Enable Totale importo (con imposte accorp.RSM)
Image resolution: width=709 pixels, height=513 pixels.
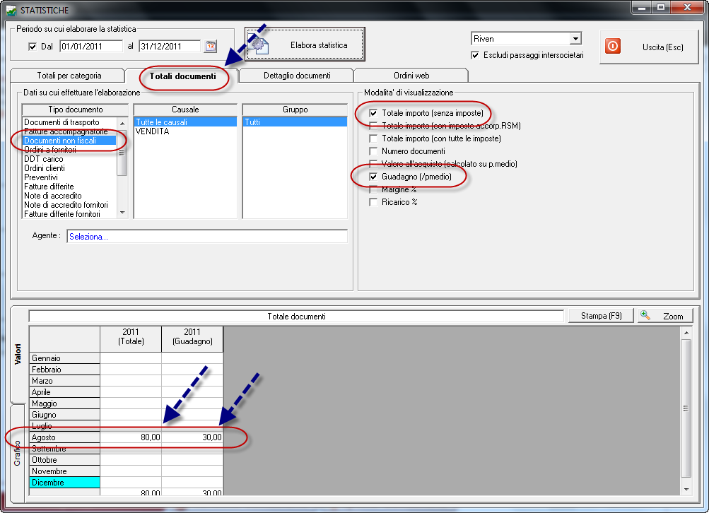(x=373, y=126)
